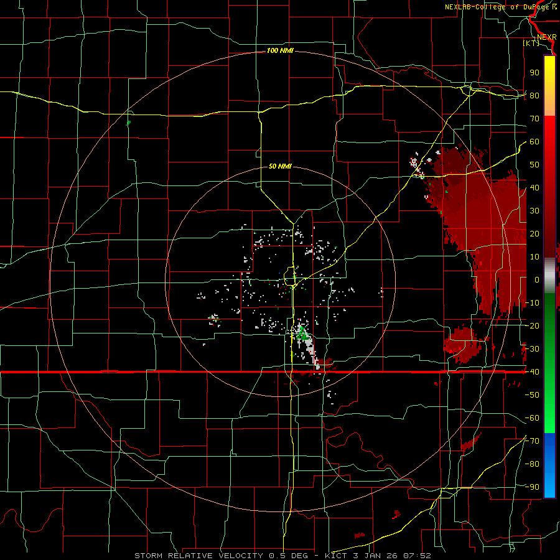
Task: Click the STORM RELATIVE VELOCITY product caption
Action: pos(200,556)
